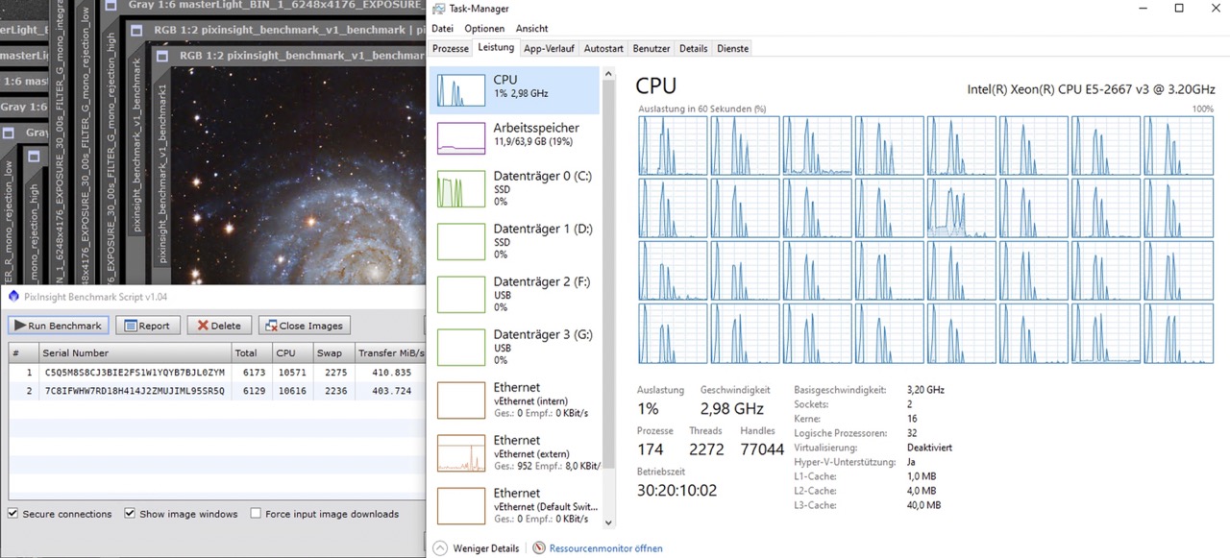Select Arbeitsspeicher in performance sidebar
The width and height of the screenshot is (1230, 558).
coord(514,137)
